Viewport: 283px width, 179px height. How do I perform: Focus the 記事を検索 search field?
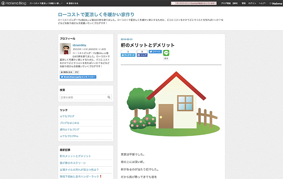coord(86,97)
